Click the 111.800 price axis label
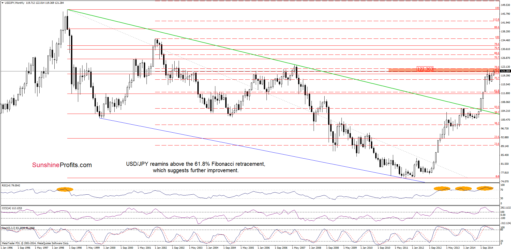 pyautogui.click(x=505, y=93)
